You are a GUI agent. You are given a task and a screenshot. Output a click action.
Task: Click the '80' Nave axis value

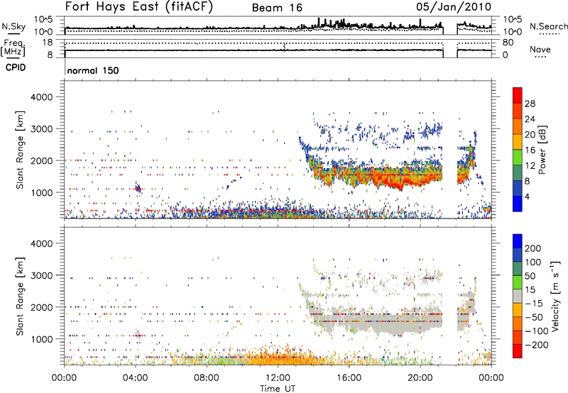click(x=508, y=43)
